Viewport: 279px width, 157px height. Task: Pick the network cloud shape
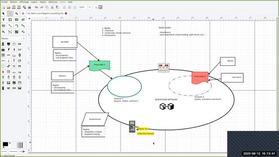tap(20, 61)
